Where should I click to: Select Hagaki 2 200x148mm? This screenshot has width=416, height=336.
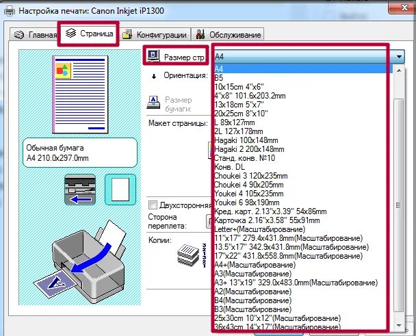[303, 149]
